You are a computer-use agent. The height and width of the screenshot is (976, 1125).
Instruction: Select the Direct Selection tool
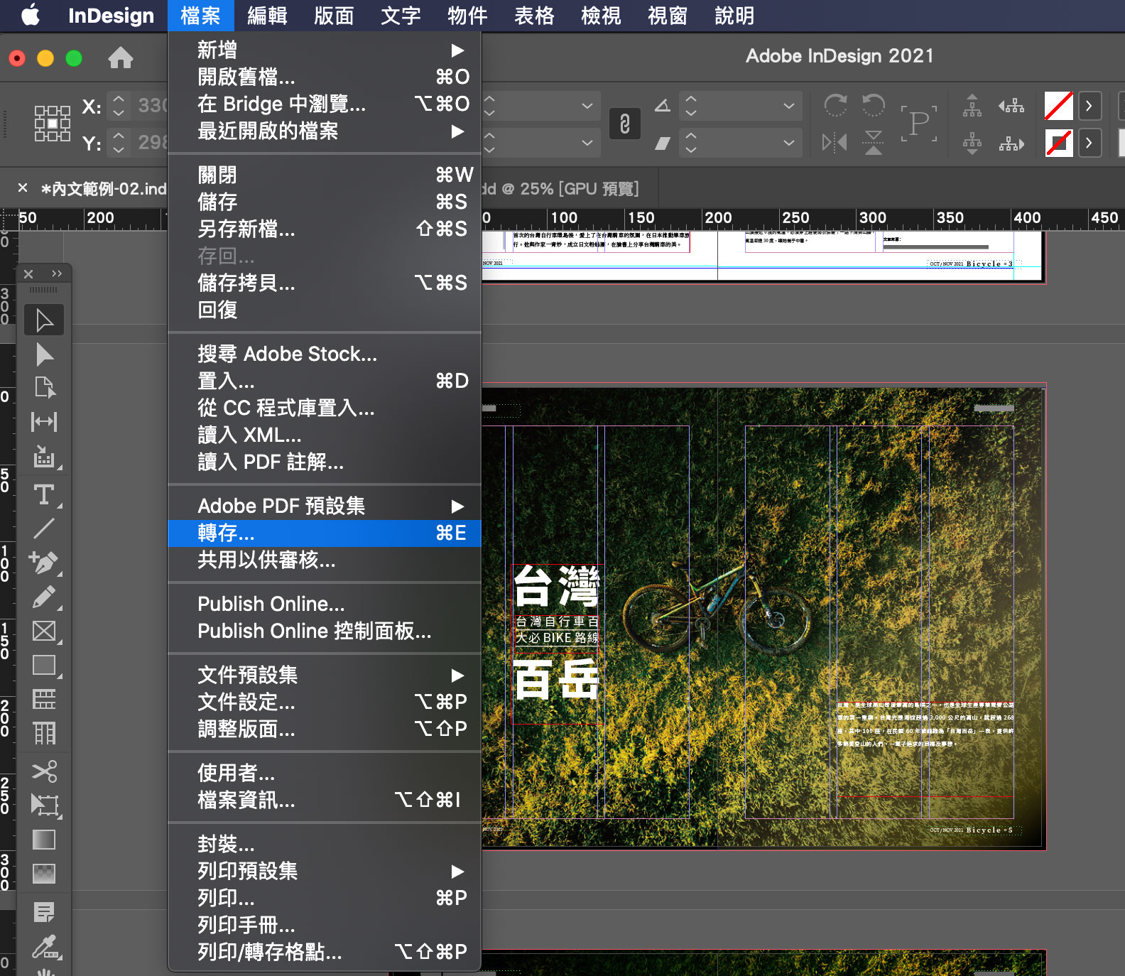[44, 354]
